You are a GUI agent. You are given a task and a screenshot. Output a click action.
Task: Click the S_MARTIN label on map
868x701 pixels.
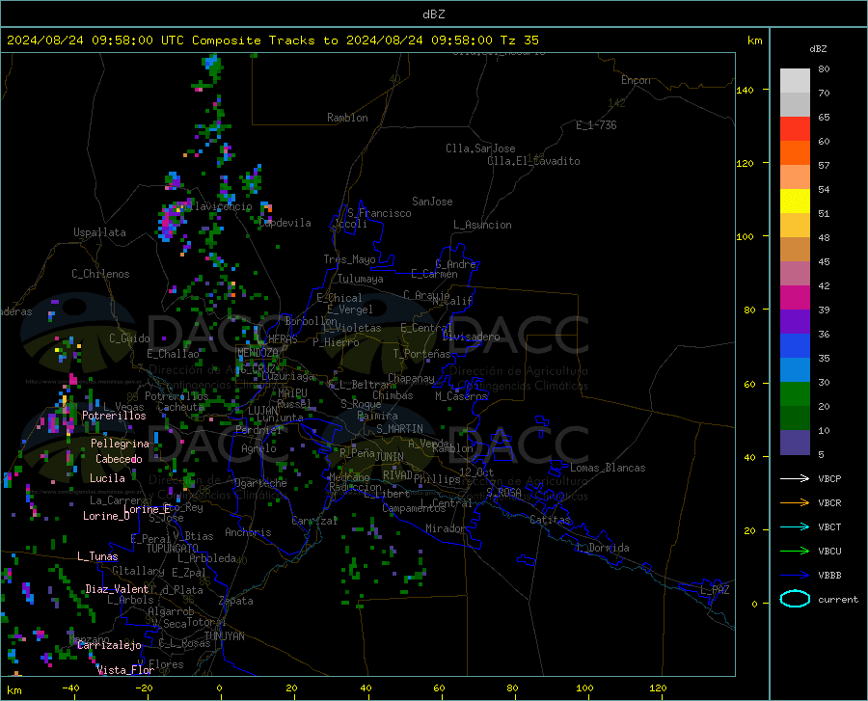click(399, 429)
